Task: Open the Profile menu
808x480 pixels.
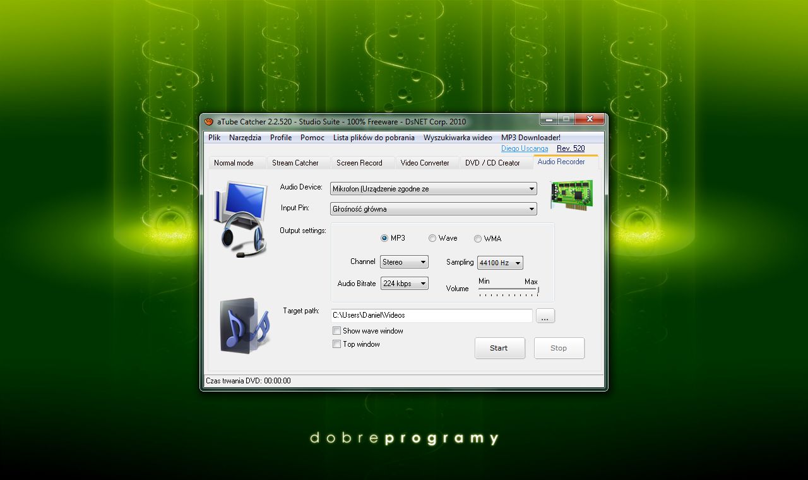Action: point(281,138)
